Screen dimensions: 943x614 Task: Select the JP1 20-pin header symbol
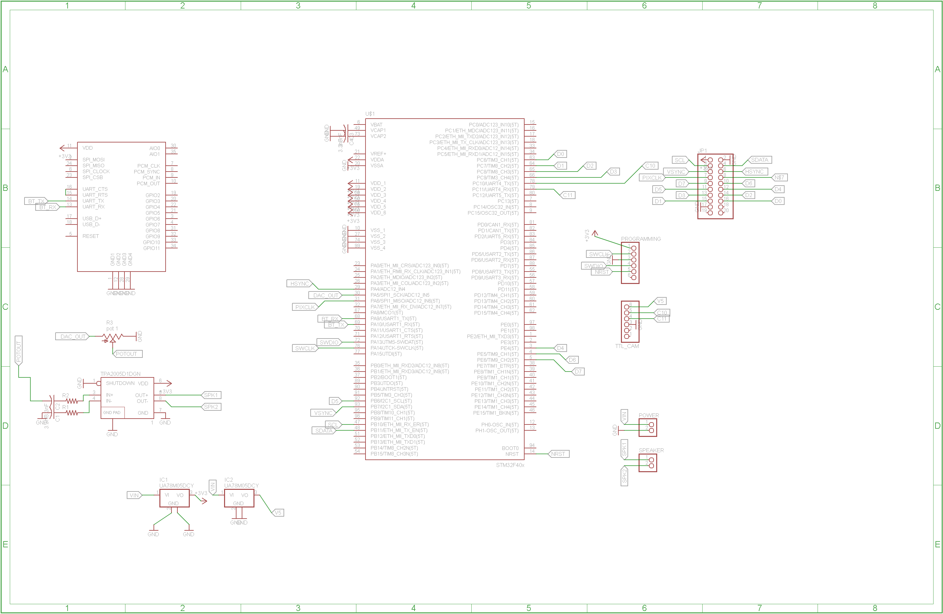(x=715, y=186)
